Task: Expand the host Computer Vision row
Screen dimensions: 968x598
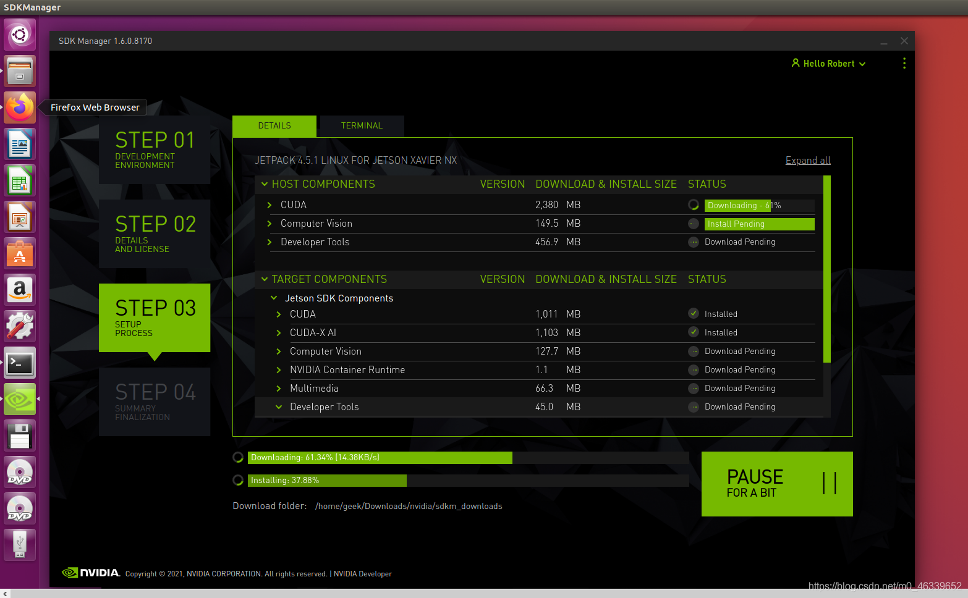Action: (x=270, y=224)
